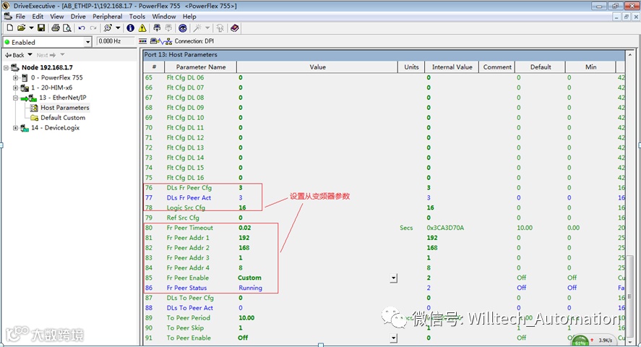Open the arrow next to the Open folder
The image size is (641, 347).
click(31, 27)
